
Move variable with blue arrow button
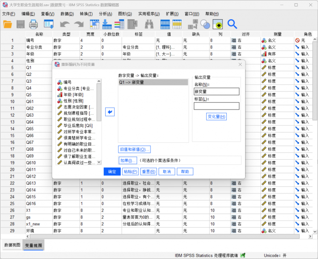click(110, 112)
